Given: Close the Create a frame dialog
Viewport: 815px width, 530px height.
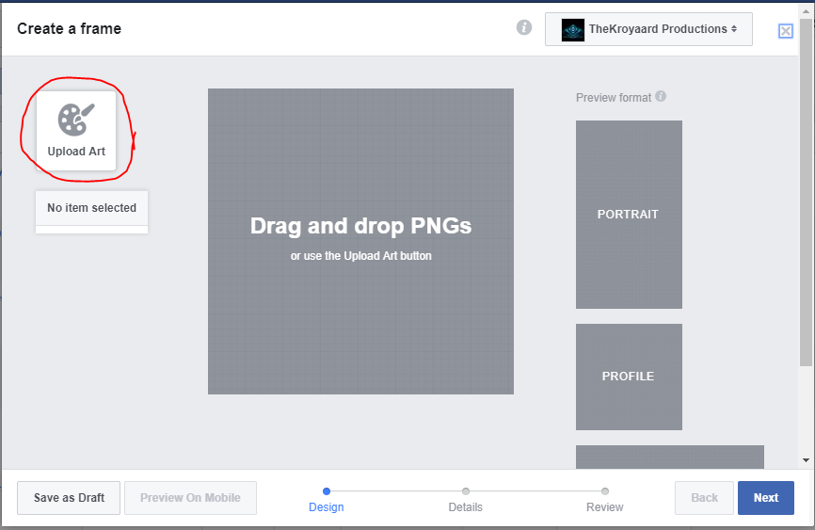Looking at the screenshot, I should click(x=786, y=31).
